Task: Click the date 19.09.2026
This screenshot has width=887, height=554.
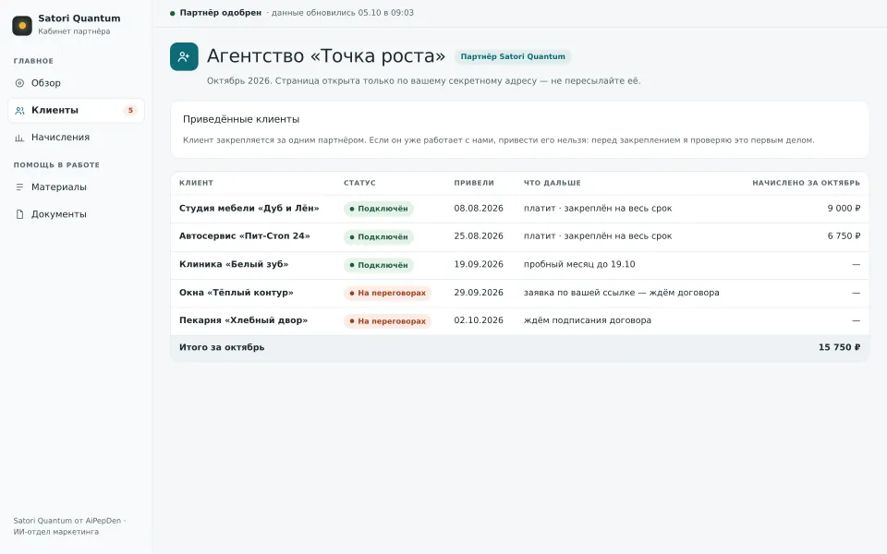Action: click(479, 264)
